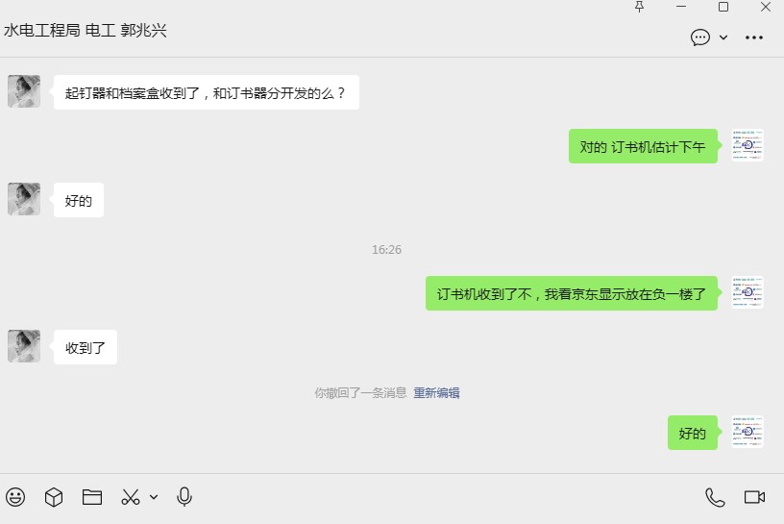Image resolution: width=784 pixels, height=524 pixels.
Task: Click the message bubble 对的 订书机估计下午
Action: click(x=643, y=146)
